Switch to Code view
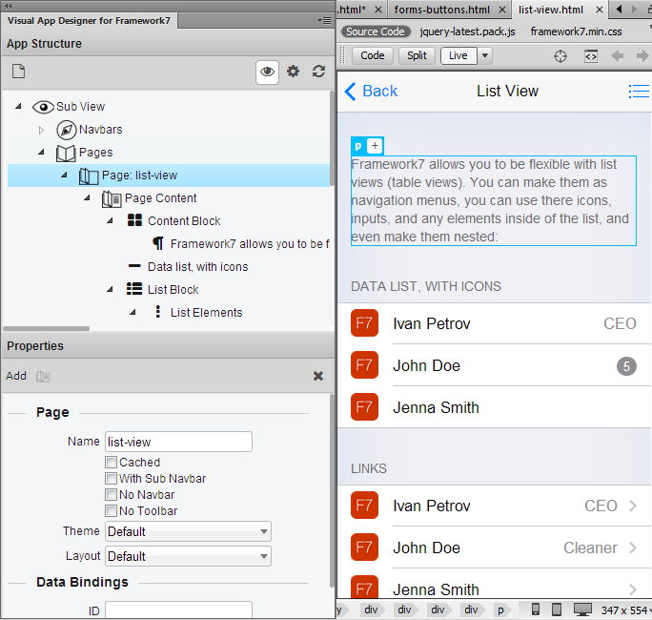This screenshot has width=652, height=620. (x=372, y=55)
